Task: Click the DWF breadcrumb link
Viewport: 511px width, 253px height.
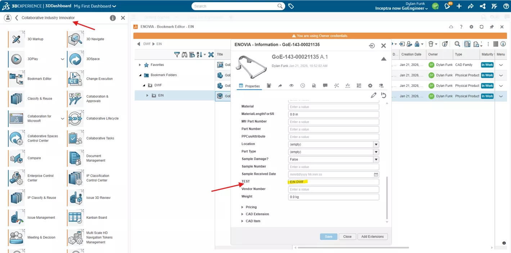Action: (147, 44)
